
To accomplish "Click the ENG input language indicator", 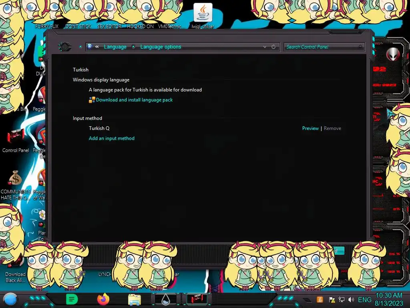I will coord(364,300).
